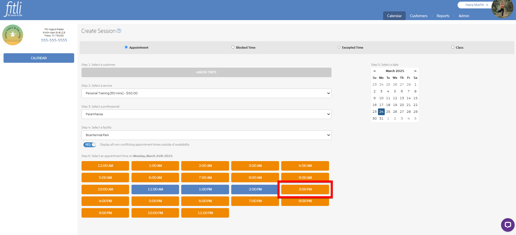Select the 10:00 PM time slot
The image size is (516, 235).
(x=155, y=213)
